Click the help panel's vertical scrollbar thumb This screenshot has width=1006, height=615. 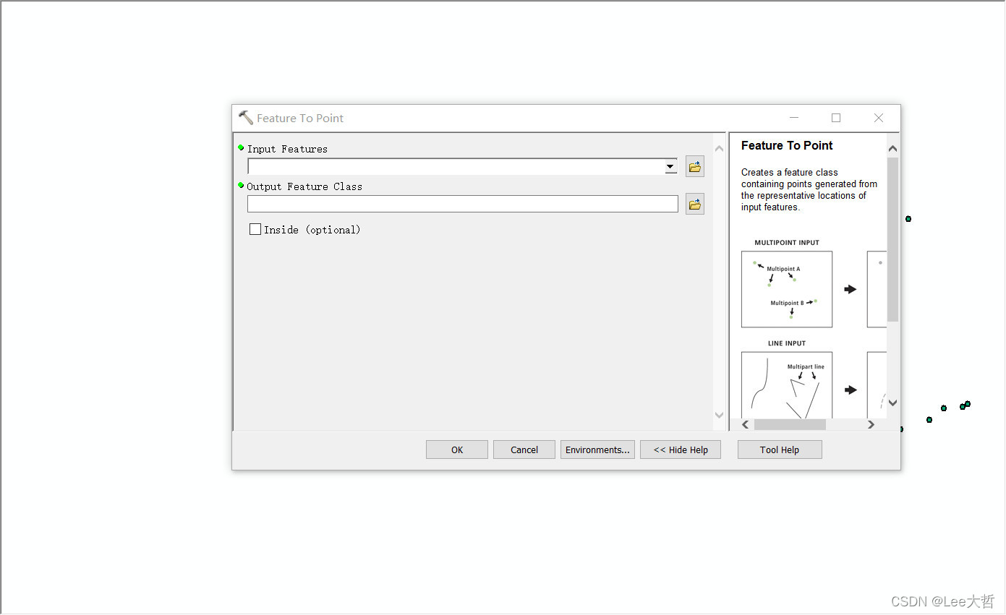[892, 238]
